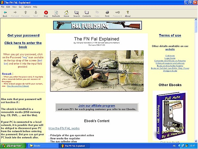Click the H&L Publishing banner image
The height and width of the screenshot is (149, 198).
(97, 25)
